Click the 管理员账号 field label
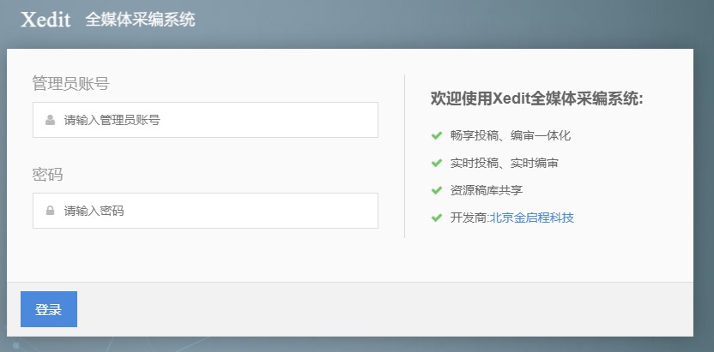 [x=70, y=84]
